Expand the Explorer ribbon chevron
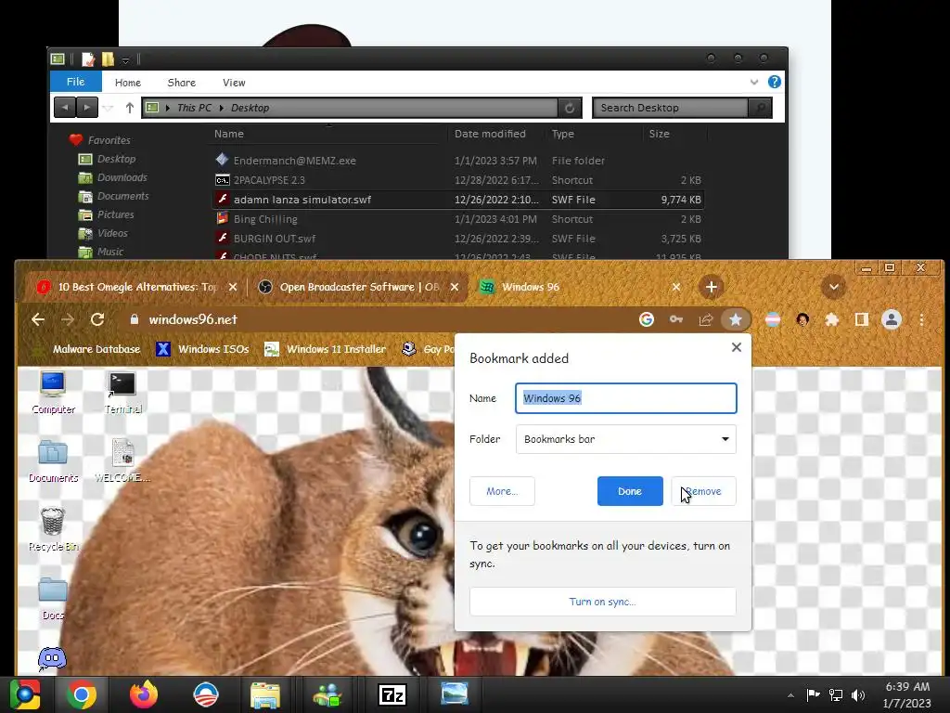 pos(754,82)
